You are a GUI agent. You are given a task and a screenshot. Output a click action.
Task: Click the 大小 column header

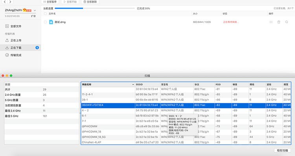[x=195, y=14]
